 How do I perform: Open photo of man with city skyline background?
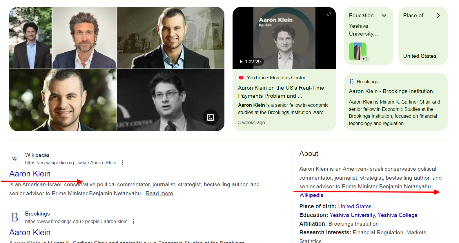pos(171,38)
